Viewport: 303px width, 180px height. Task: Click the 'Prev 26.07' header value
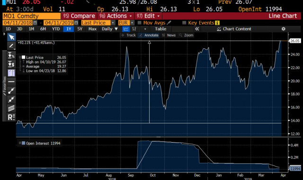pos(235,2)
